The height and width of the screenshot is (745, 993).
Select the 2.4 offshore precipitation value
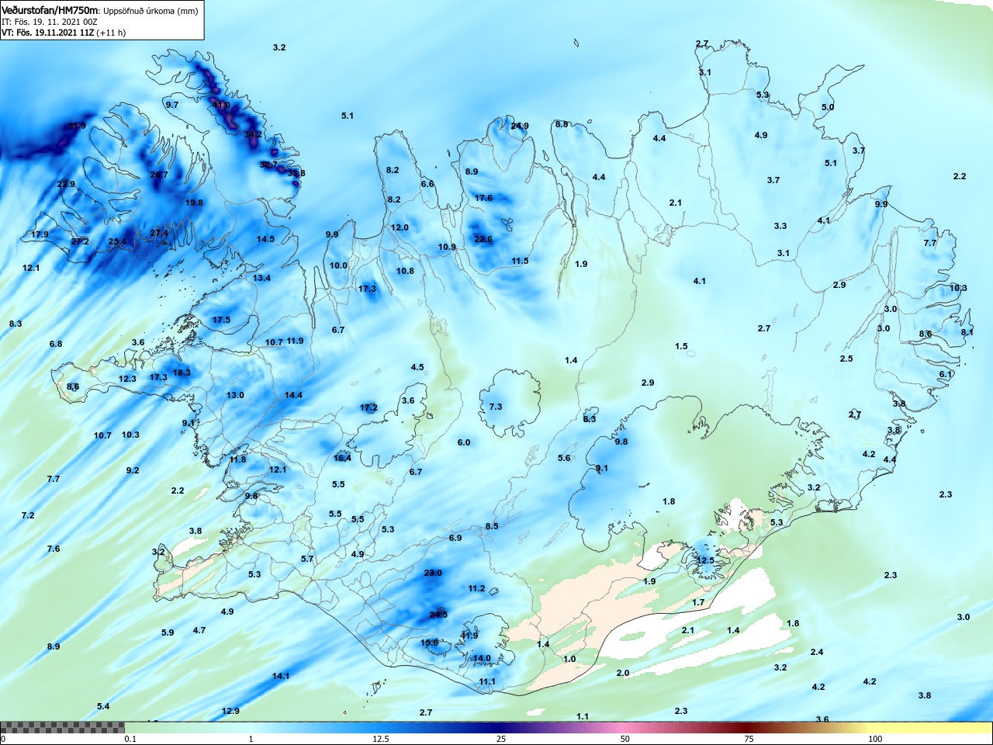(x=817, y=652)
